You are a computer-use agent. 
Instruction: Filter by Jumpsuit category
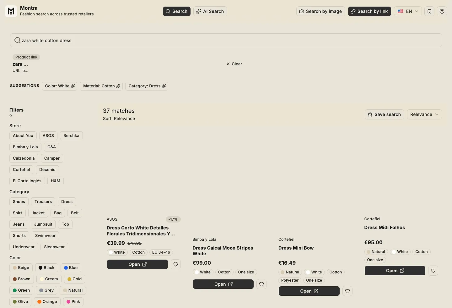pyautogui.click(x=43, y=224)
